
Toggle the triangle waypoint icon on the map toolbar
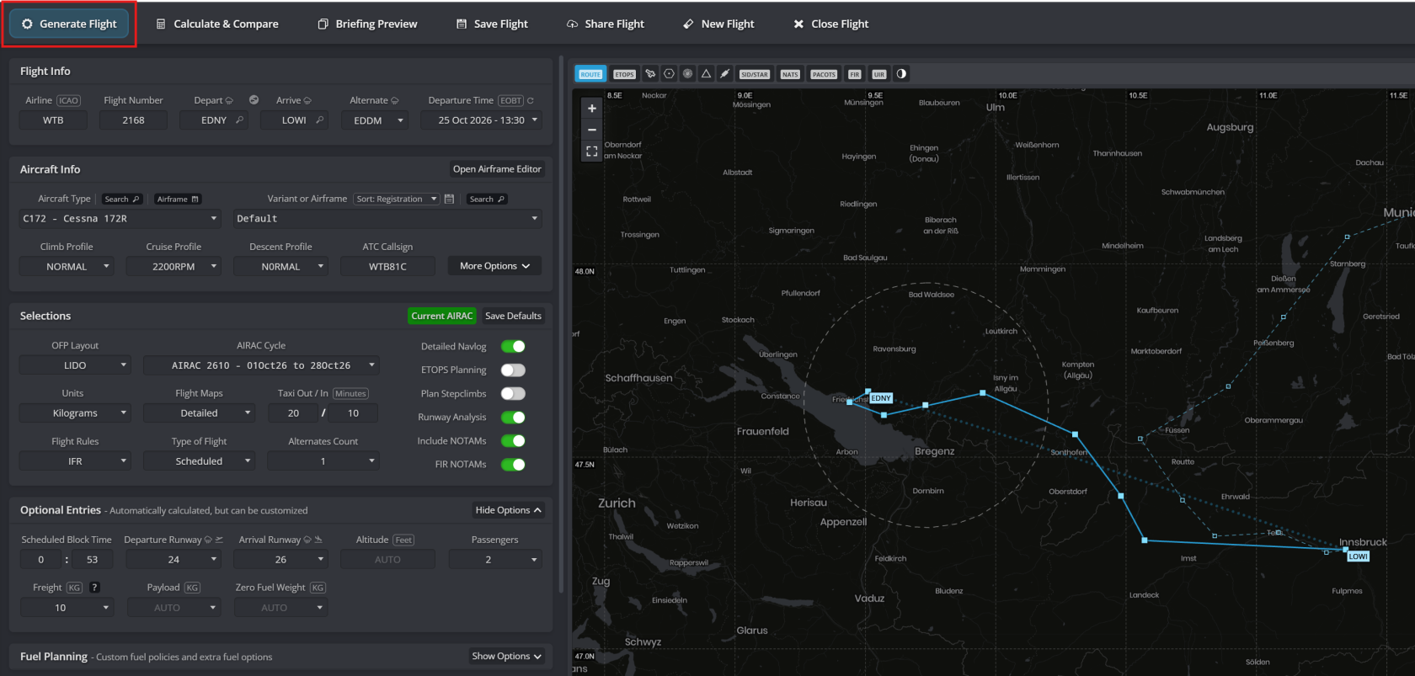click(706, 74)
